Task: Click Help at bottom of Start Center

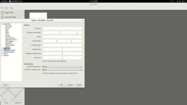Action: point(6,103)
